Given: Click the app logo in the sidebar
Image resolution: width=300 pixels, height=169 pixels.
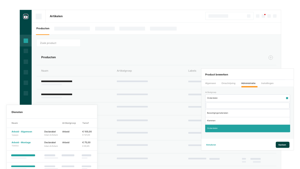Looking at the screenshot, I should click(26, 16).
